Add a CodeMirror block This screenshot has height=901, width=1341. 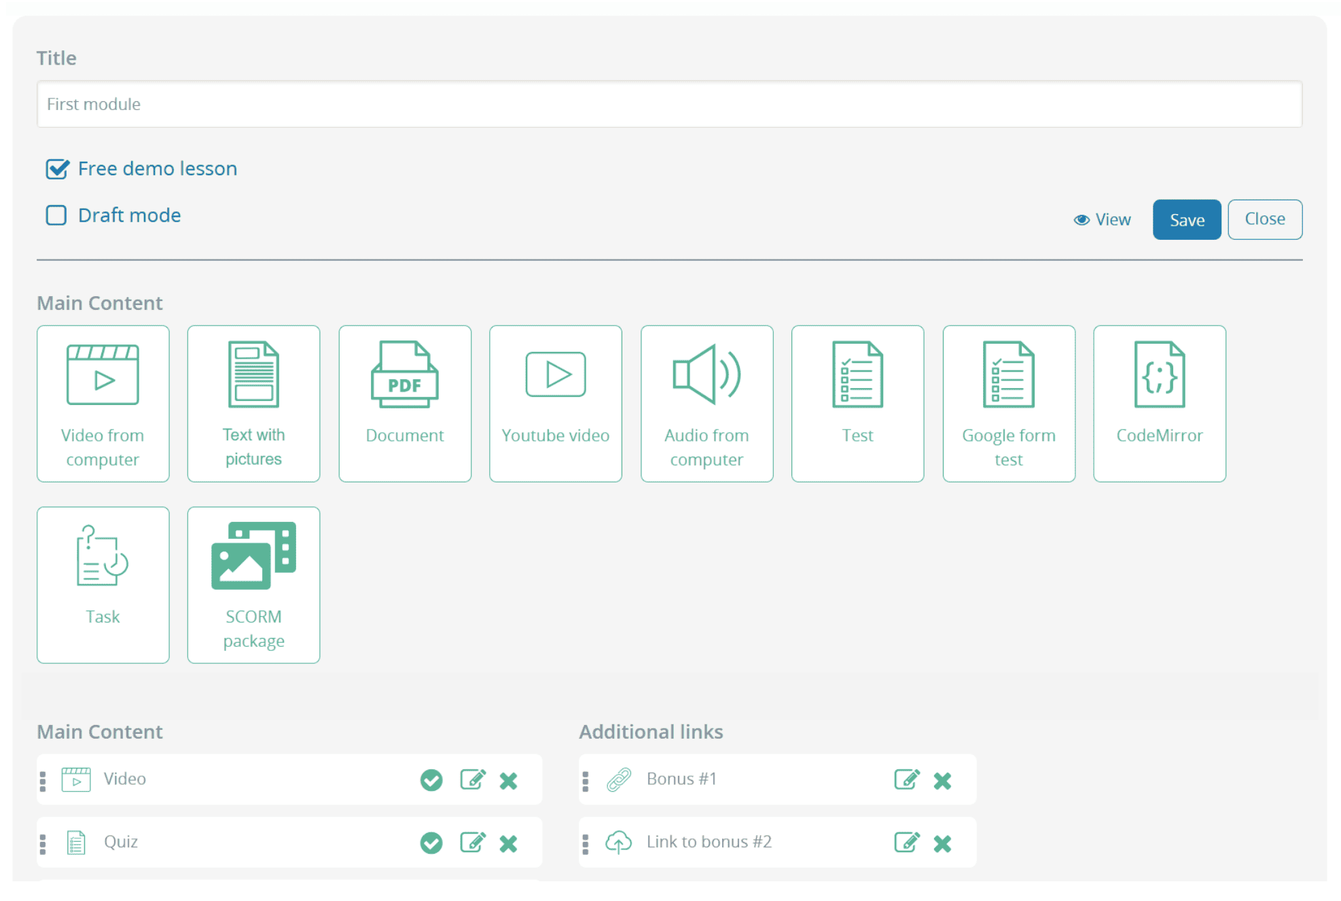[x=1160, y=404]
